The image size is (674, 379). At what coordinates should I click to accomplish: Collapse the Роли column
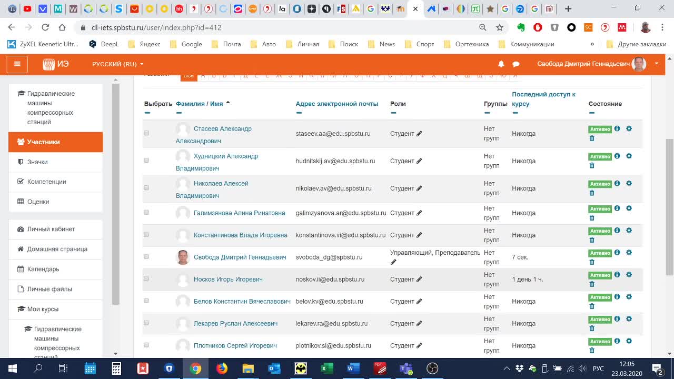click(x=393, y=113)
